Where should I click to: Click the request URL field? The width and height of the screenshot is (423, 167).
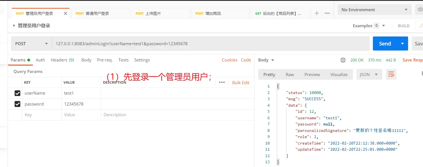(211, 44)
